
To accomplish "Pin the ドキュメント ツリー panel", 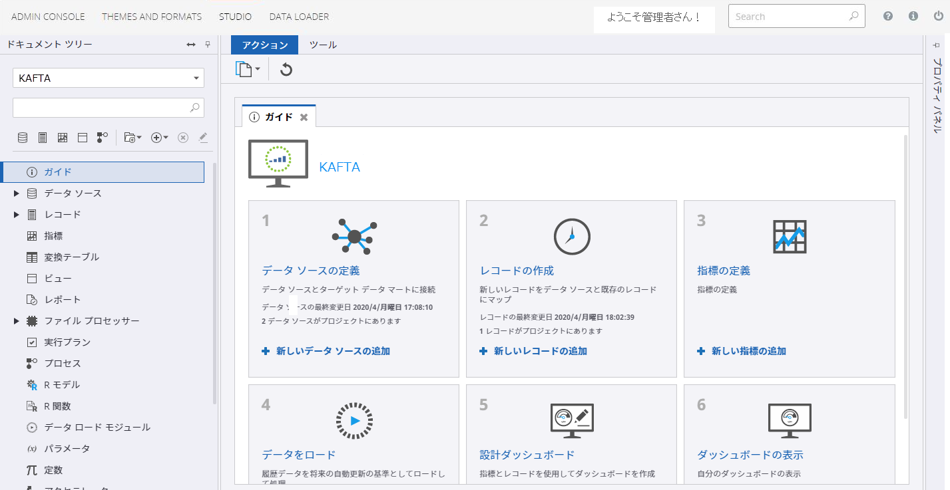I will click(208, 45).
